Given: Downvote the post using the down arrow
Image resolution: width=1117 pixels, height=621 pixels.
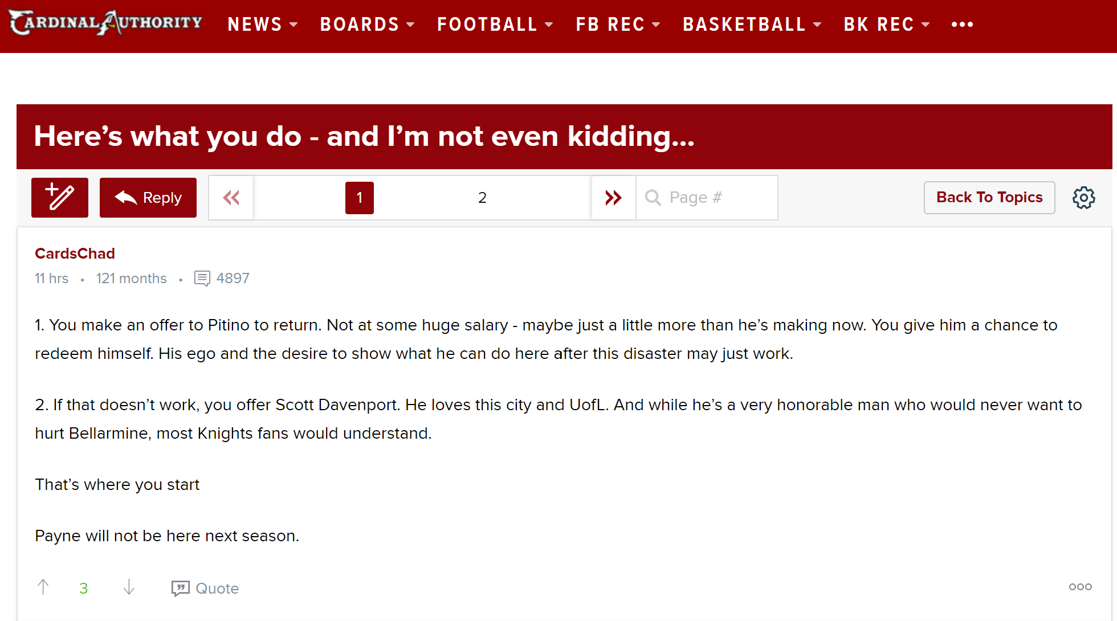Looking at the screenshot, I should pos(129,588).
